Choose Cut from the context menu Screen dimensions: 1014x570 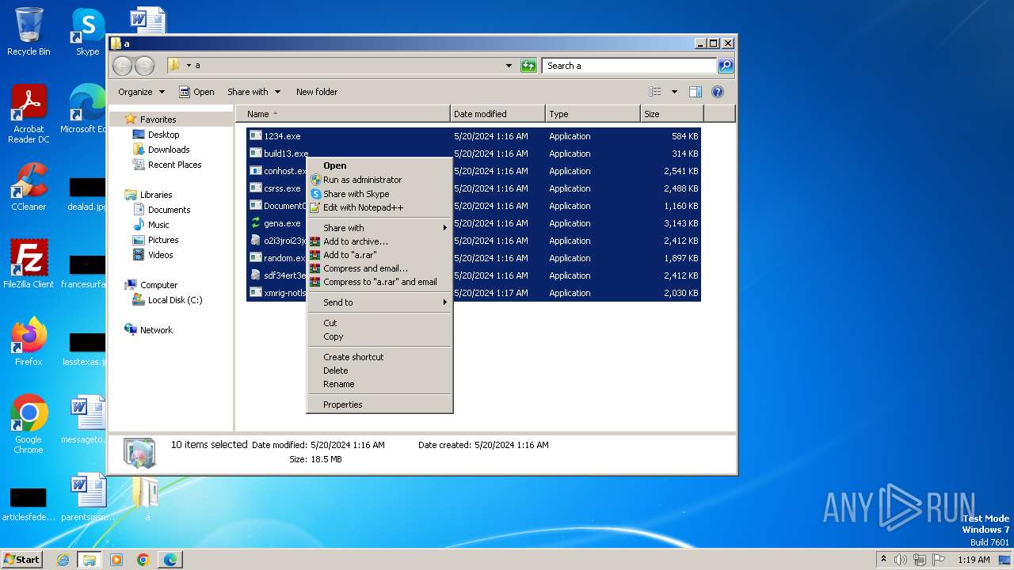pos(379,323)
